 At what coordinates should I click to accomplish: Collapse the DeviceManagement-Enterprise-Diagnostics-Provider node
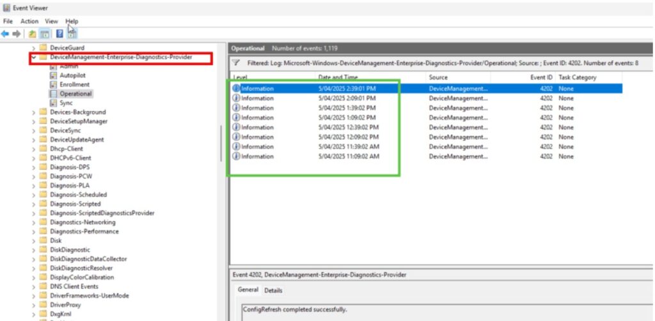[34, 57]
